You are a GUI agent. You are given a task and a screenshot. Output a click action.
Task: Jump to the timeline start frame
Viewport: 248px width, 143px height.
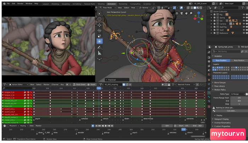[x=96, y=126]
